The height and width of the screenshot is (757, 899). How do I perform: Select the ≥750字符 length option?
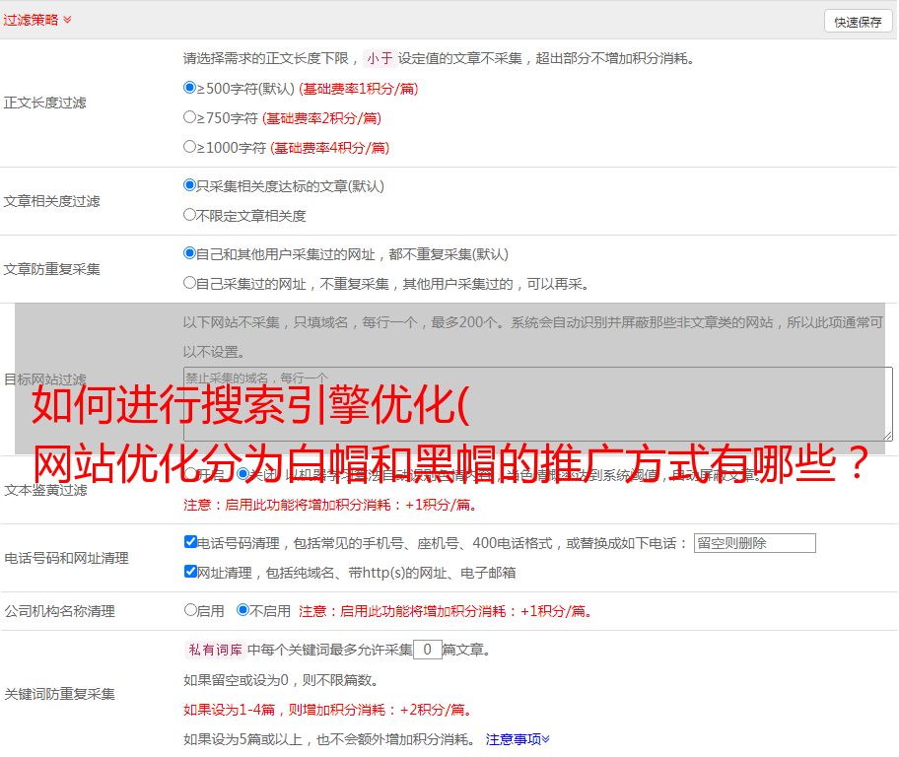(190, 117)
